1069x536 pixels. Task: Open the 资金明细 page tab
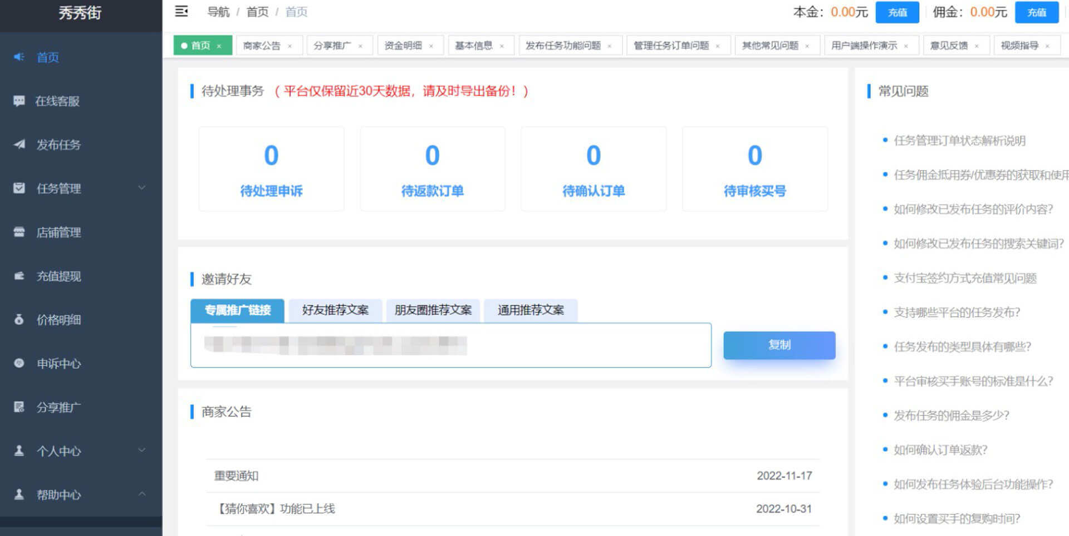(x=403, y=46)
